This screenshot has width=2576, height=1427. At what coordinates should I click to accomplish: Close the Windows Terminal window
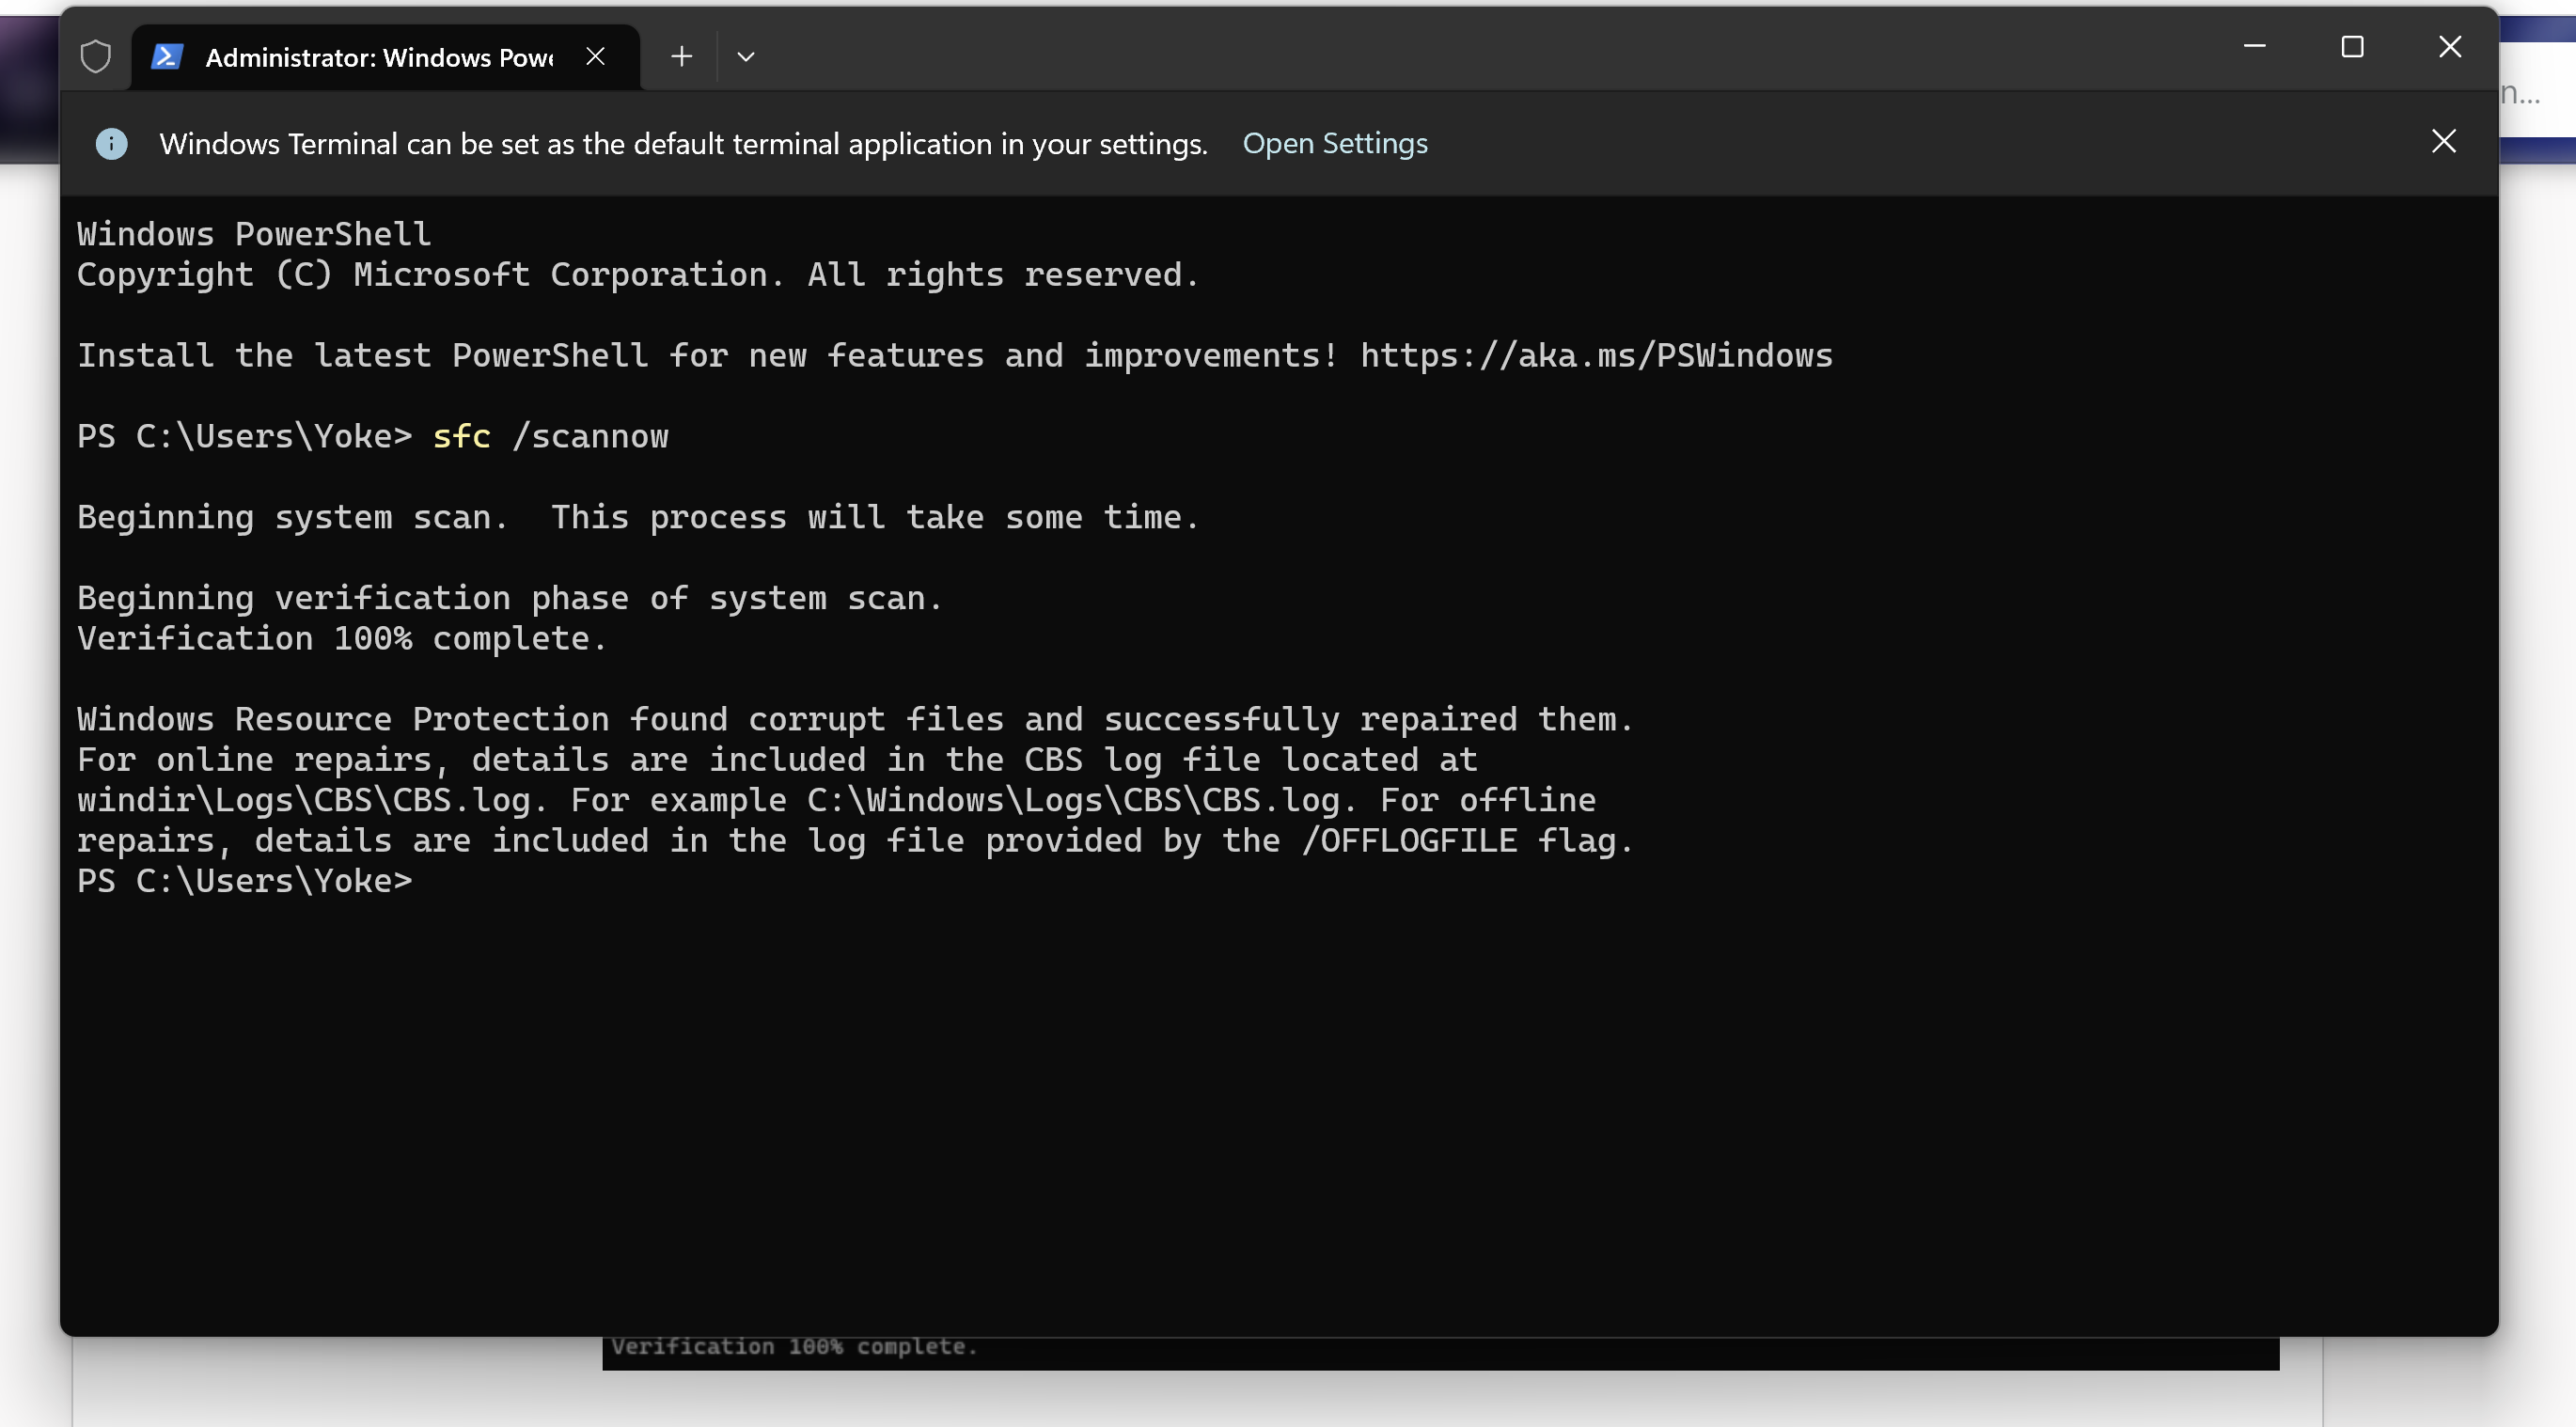(2449, 47)
